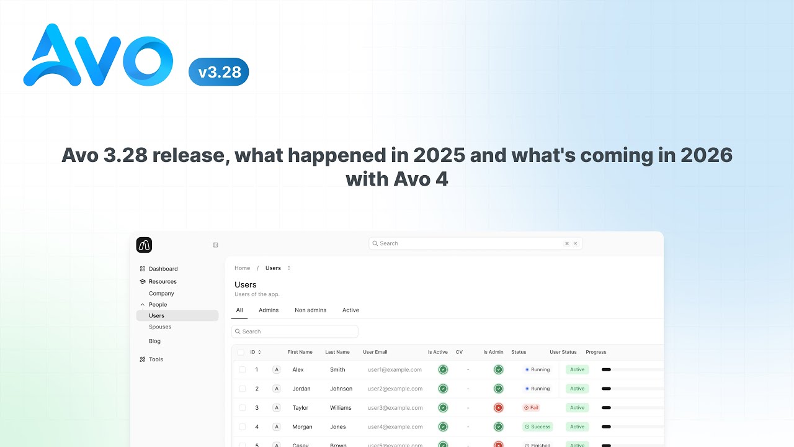Click the ⌘ K shortcut hint
The width and height of the screenshot is (794, 447).
pos(571,243)
